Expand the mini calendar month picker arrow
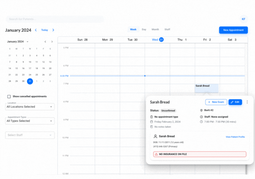The height and width of the screenshot is (179, 255). point(28,42)
